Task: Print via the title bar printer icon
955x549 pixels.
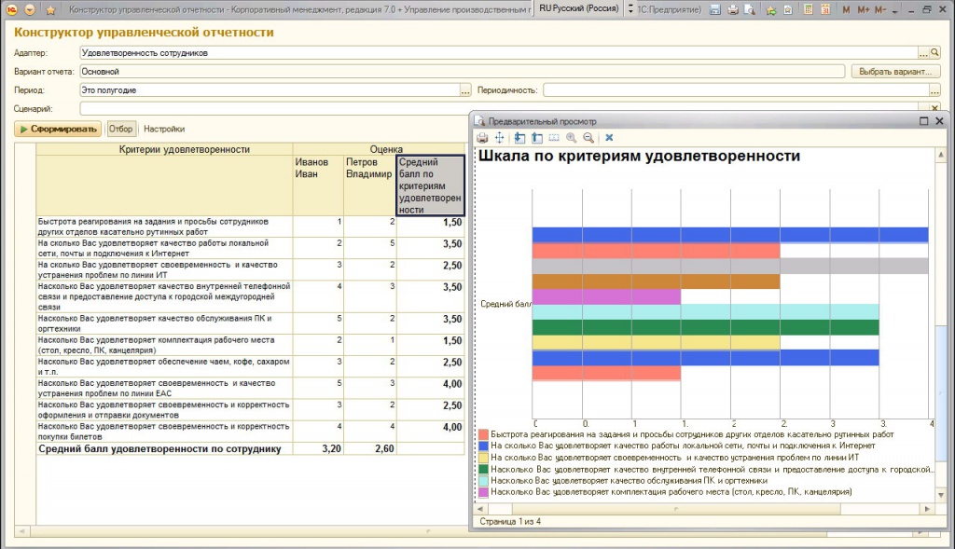Action: click(733, 9)
